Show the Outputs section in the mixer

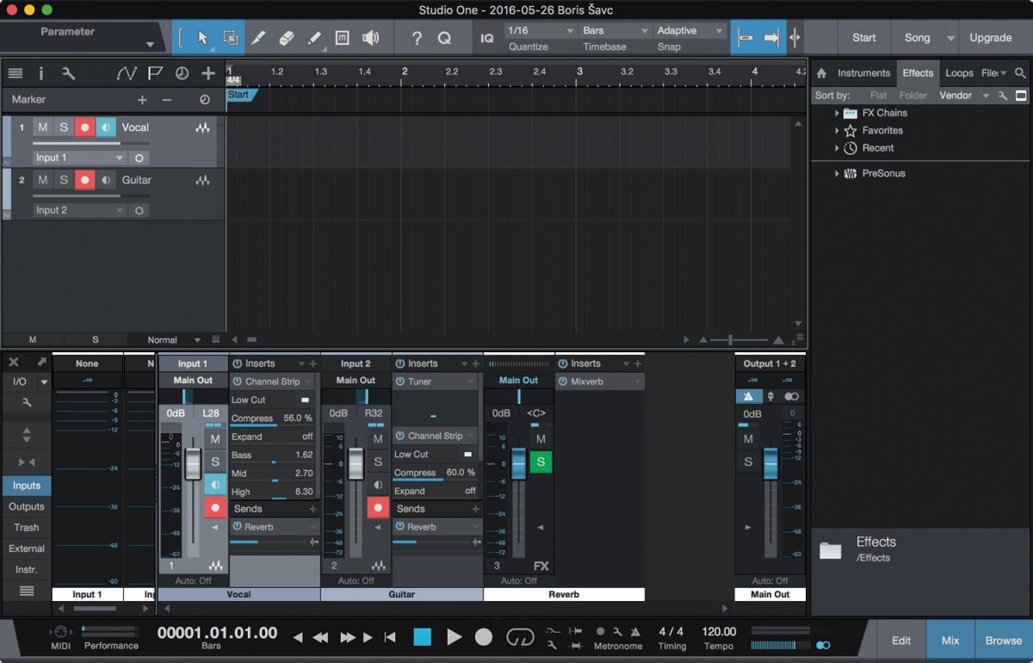tap(27, 506)
